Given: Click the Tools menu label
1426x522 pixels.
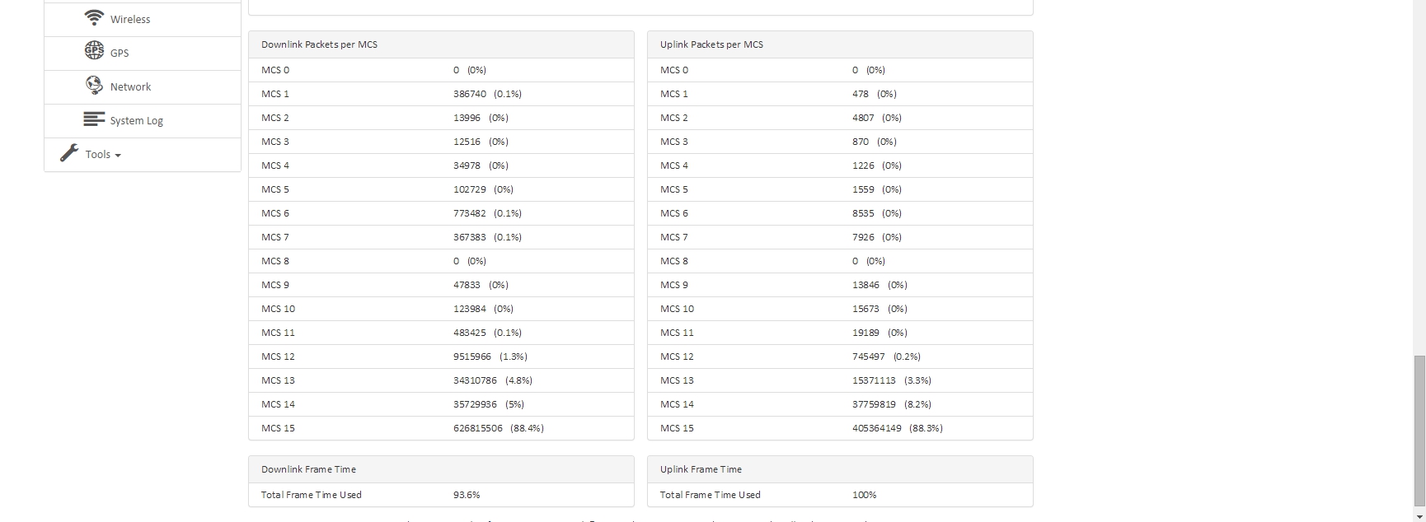Looking at the screenshot, I should 97,155.
